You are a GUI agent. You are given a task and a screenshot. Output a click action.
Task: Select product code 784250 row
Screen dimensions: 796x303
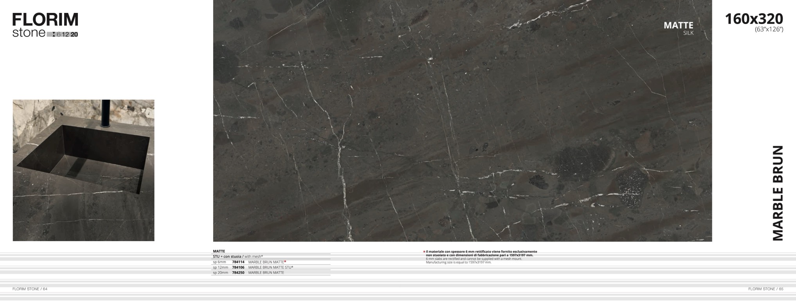click(238, 273)
